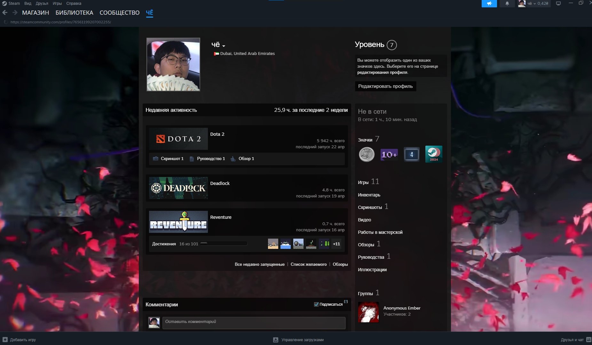Image resolution: width=592 pixels, height=345 pixels.
Task: Open the Steam menu
Action: (x=11, y=4)
